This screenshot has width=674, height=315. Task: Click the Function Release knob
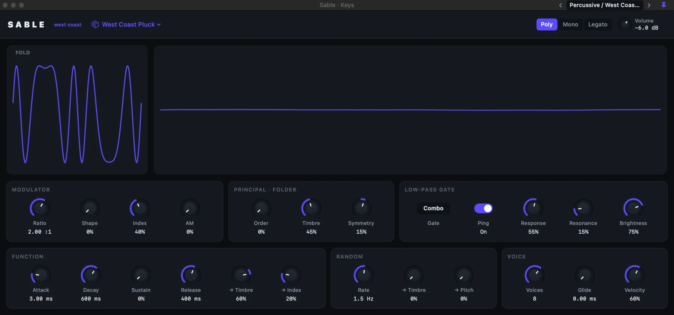tap(191, 275)
